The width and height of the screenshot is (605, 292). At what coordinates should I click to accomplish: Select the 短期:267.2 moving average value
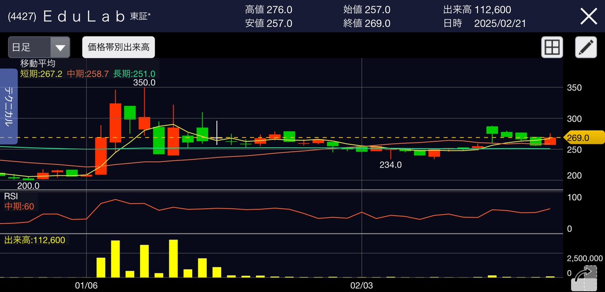(x=41, y=74)
